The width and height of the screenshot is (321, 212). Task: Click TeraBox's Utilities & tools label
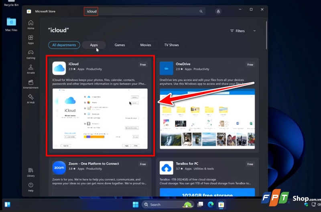coord(203,169)
